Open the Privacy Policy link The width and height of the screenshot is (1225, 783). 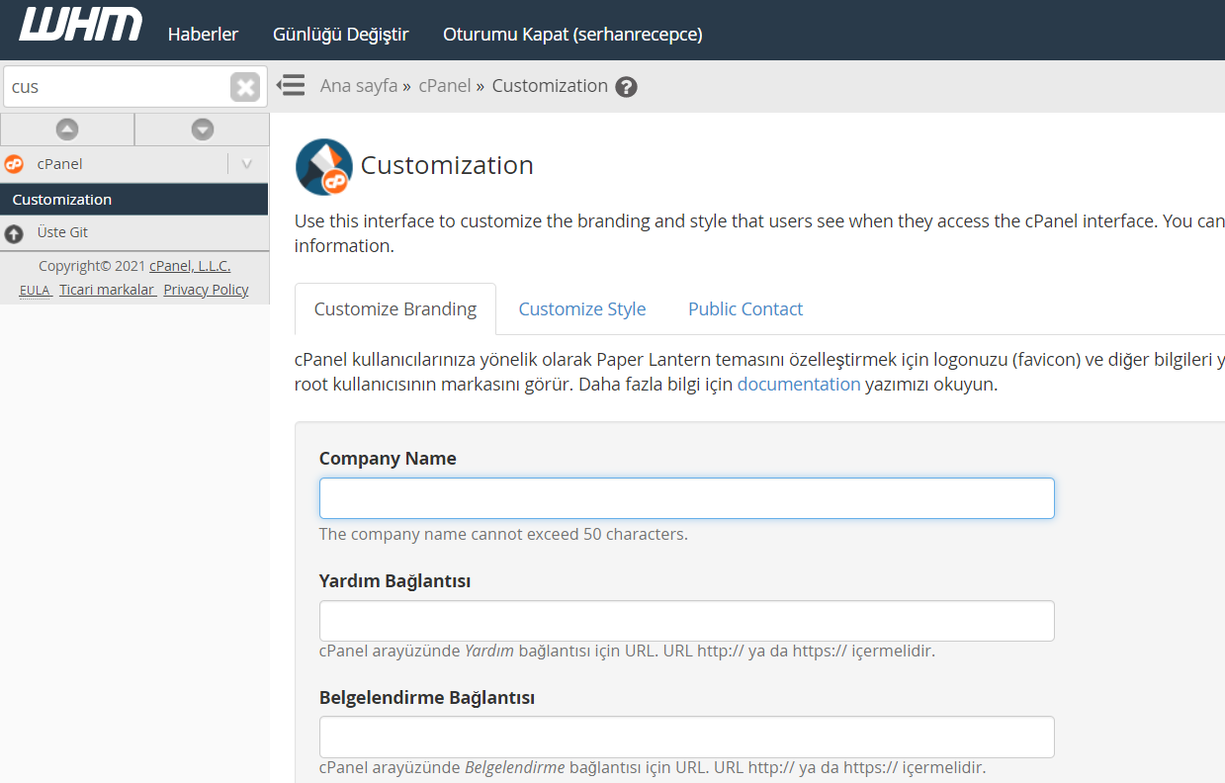click(x=206, y=290)
